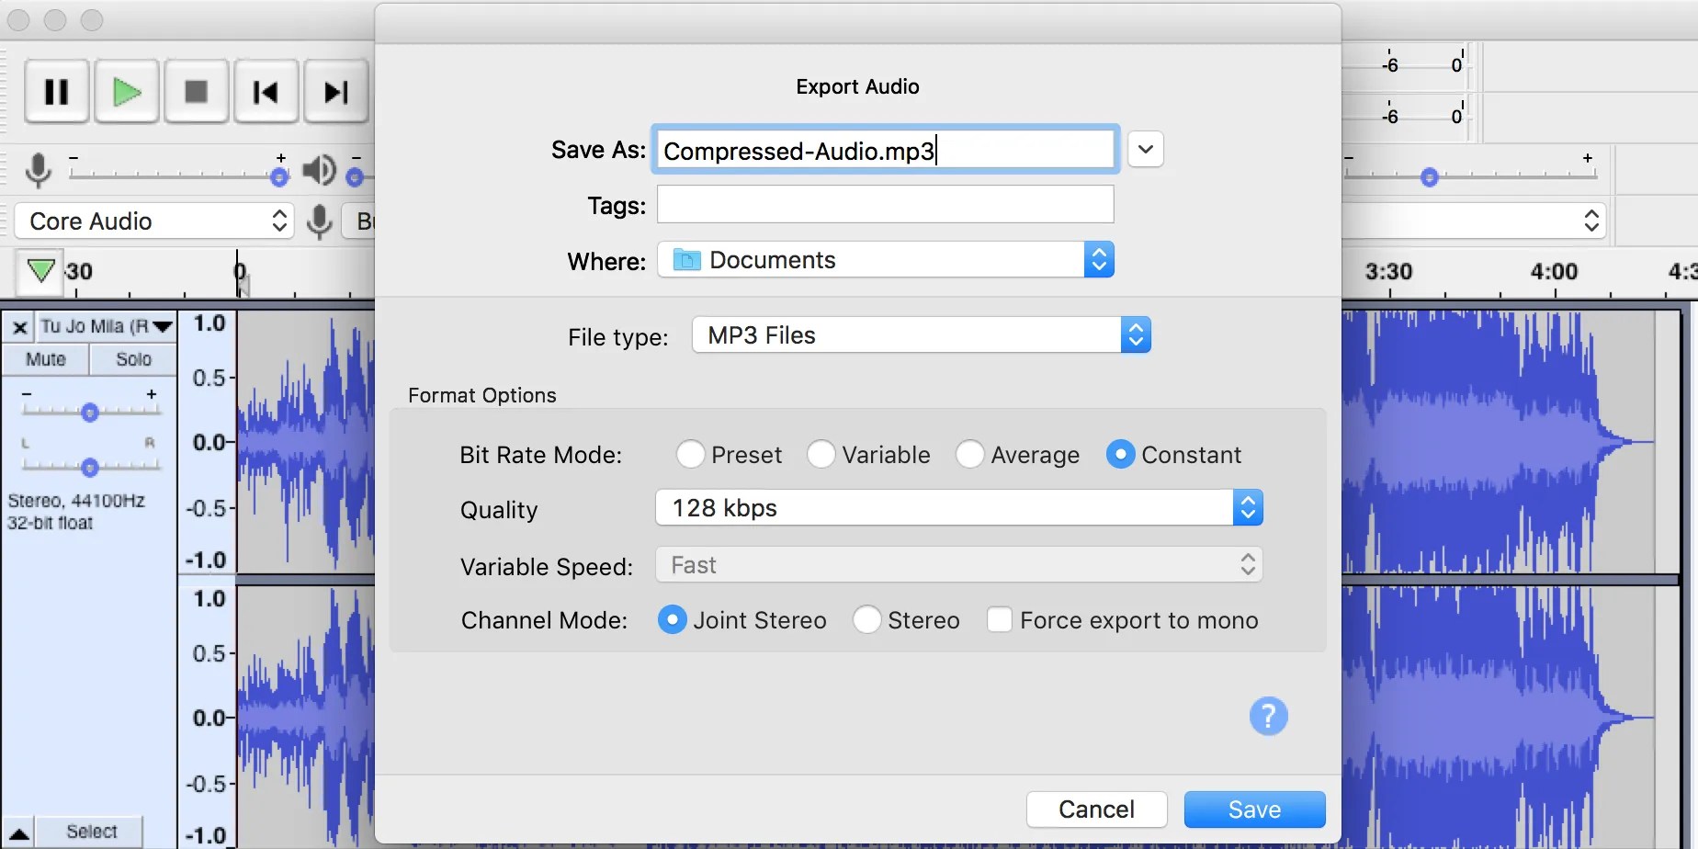The height and width of the screenshot is (849, 1698).
Task: Click the Pause playback icon
Action: 55,91
